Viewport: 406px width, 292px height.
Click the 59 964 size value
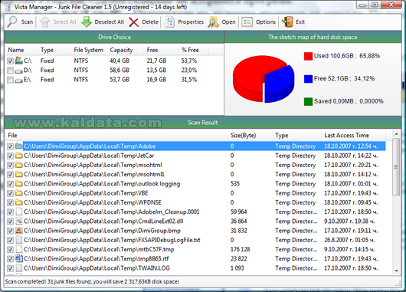(239, 212)
